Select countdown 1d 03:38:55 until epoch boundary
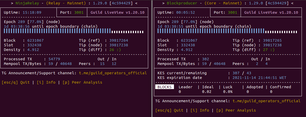This screenshot has width=306, height=117. 204,26
